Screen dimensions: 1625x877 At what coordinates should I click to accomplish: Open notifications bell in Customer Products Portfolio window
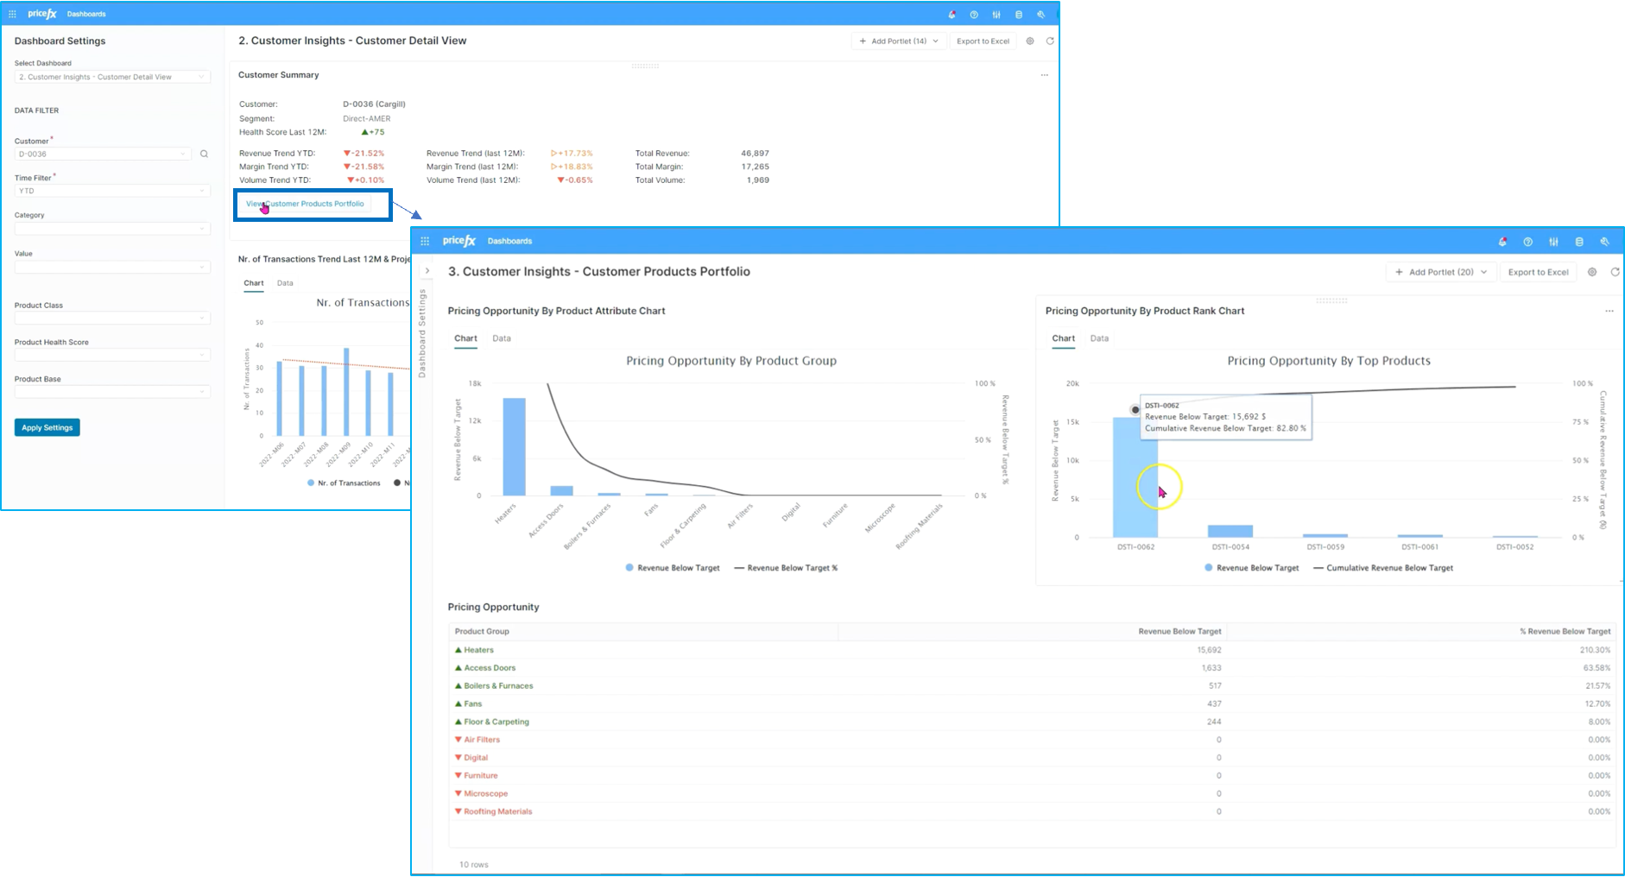point(1502,242)
